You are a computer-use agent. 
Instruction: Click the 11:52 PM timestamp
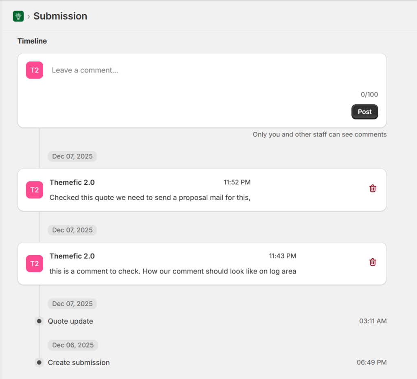click(237, 182)
